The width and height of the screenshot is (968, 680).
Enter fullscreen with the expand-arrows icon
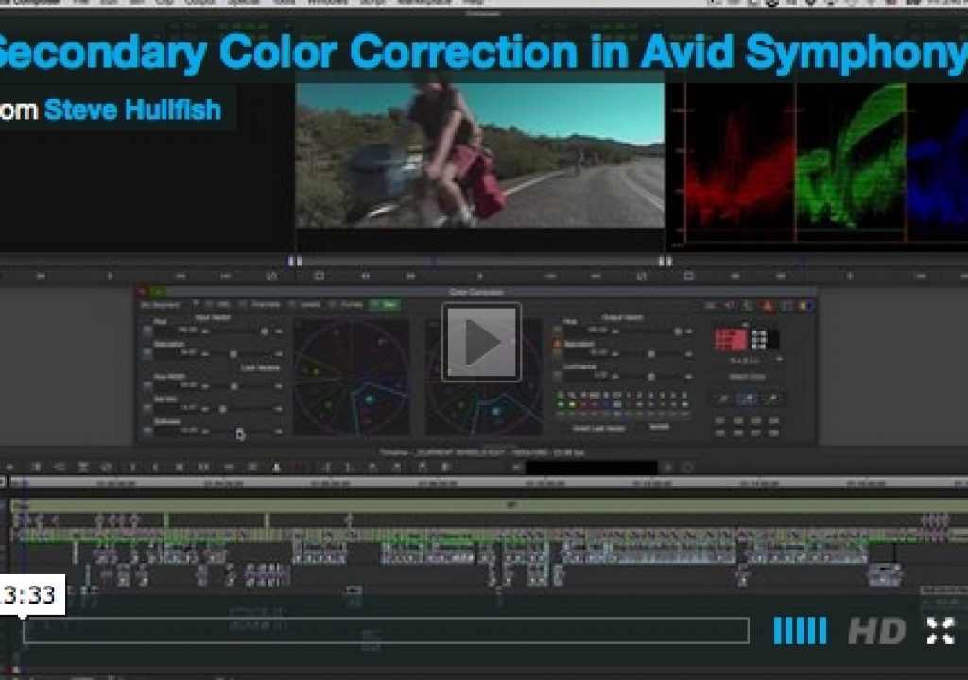pyautogui.click(x=941, y=631)
